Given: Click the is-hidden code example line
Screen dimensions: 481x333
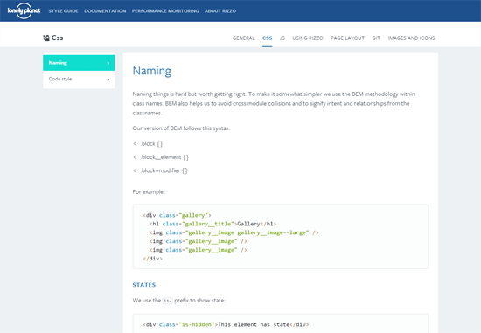Looking at the screenshot, I should coord(227,324).
